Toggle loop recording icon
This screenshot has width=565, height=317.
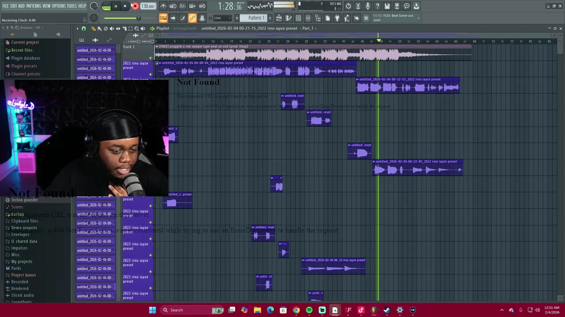(202, 6)
